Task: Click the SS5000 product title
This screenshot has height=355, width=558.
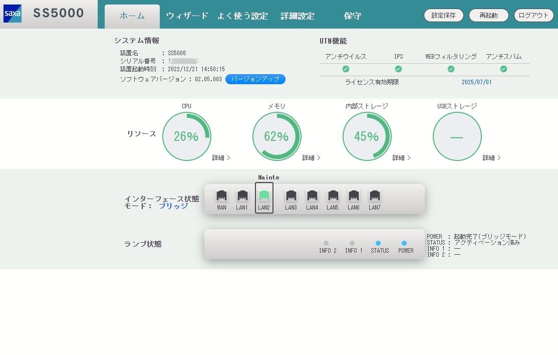Action: click(59, 13)
